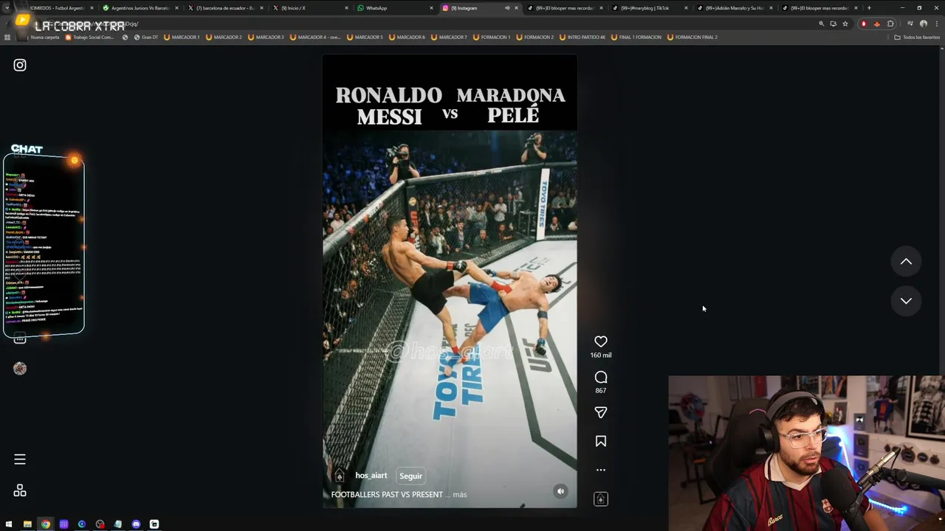This screenshot has width=945, height=531.
Task: Open the MARCADOR 5 bookmark
Action: tap(365, 37)
